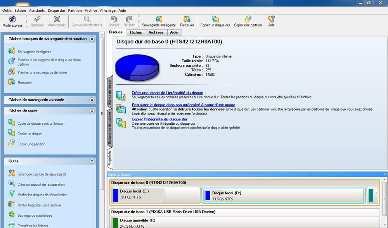
Task: Click the Sauvegarde intelligente sidebar icon
Action: (12, 51)
